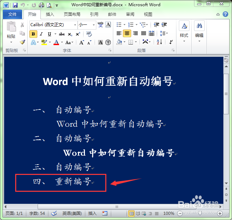The image size is (232, 220).
Task: Open the font name dropdown
Action: point(75,25)
